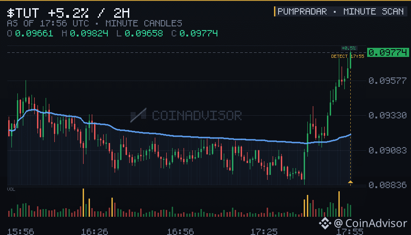Click the green current price tag 0.09774
The height and width of the screenshot is (235, 411).
click(388, 52)
